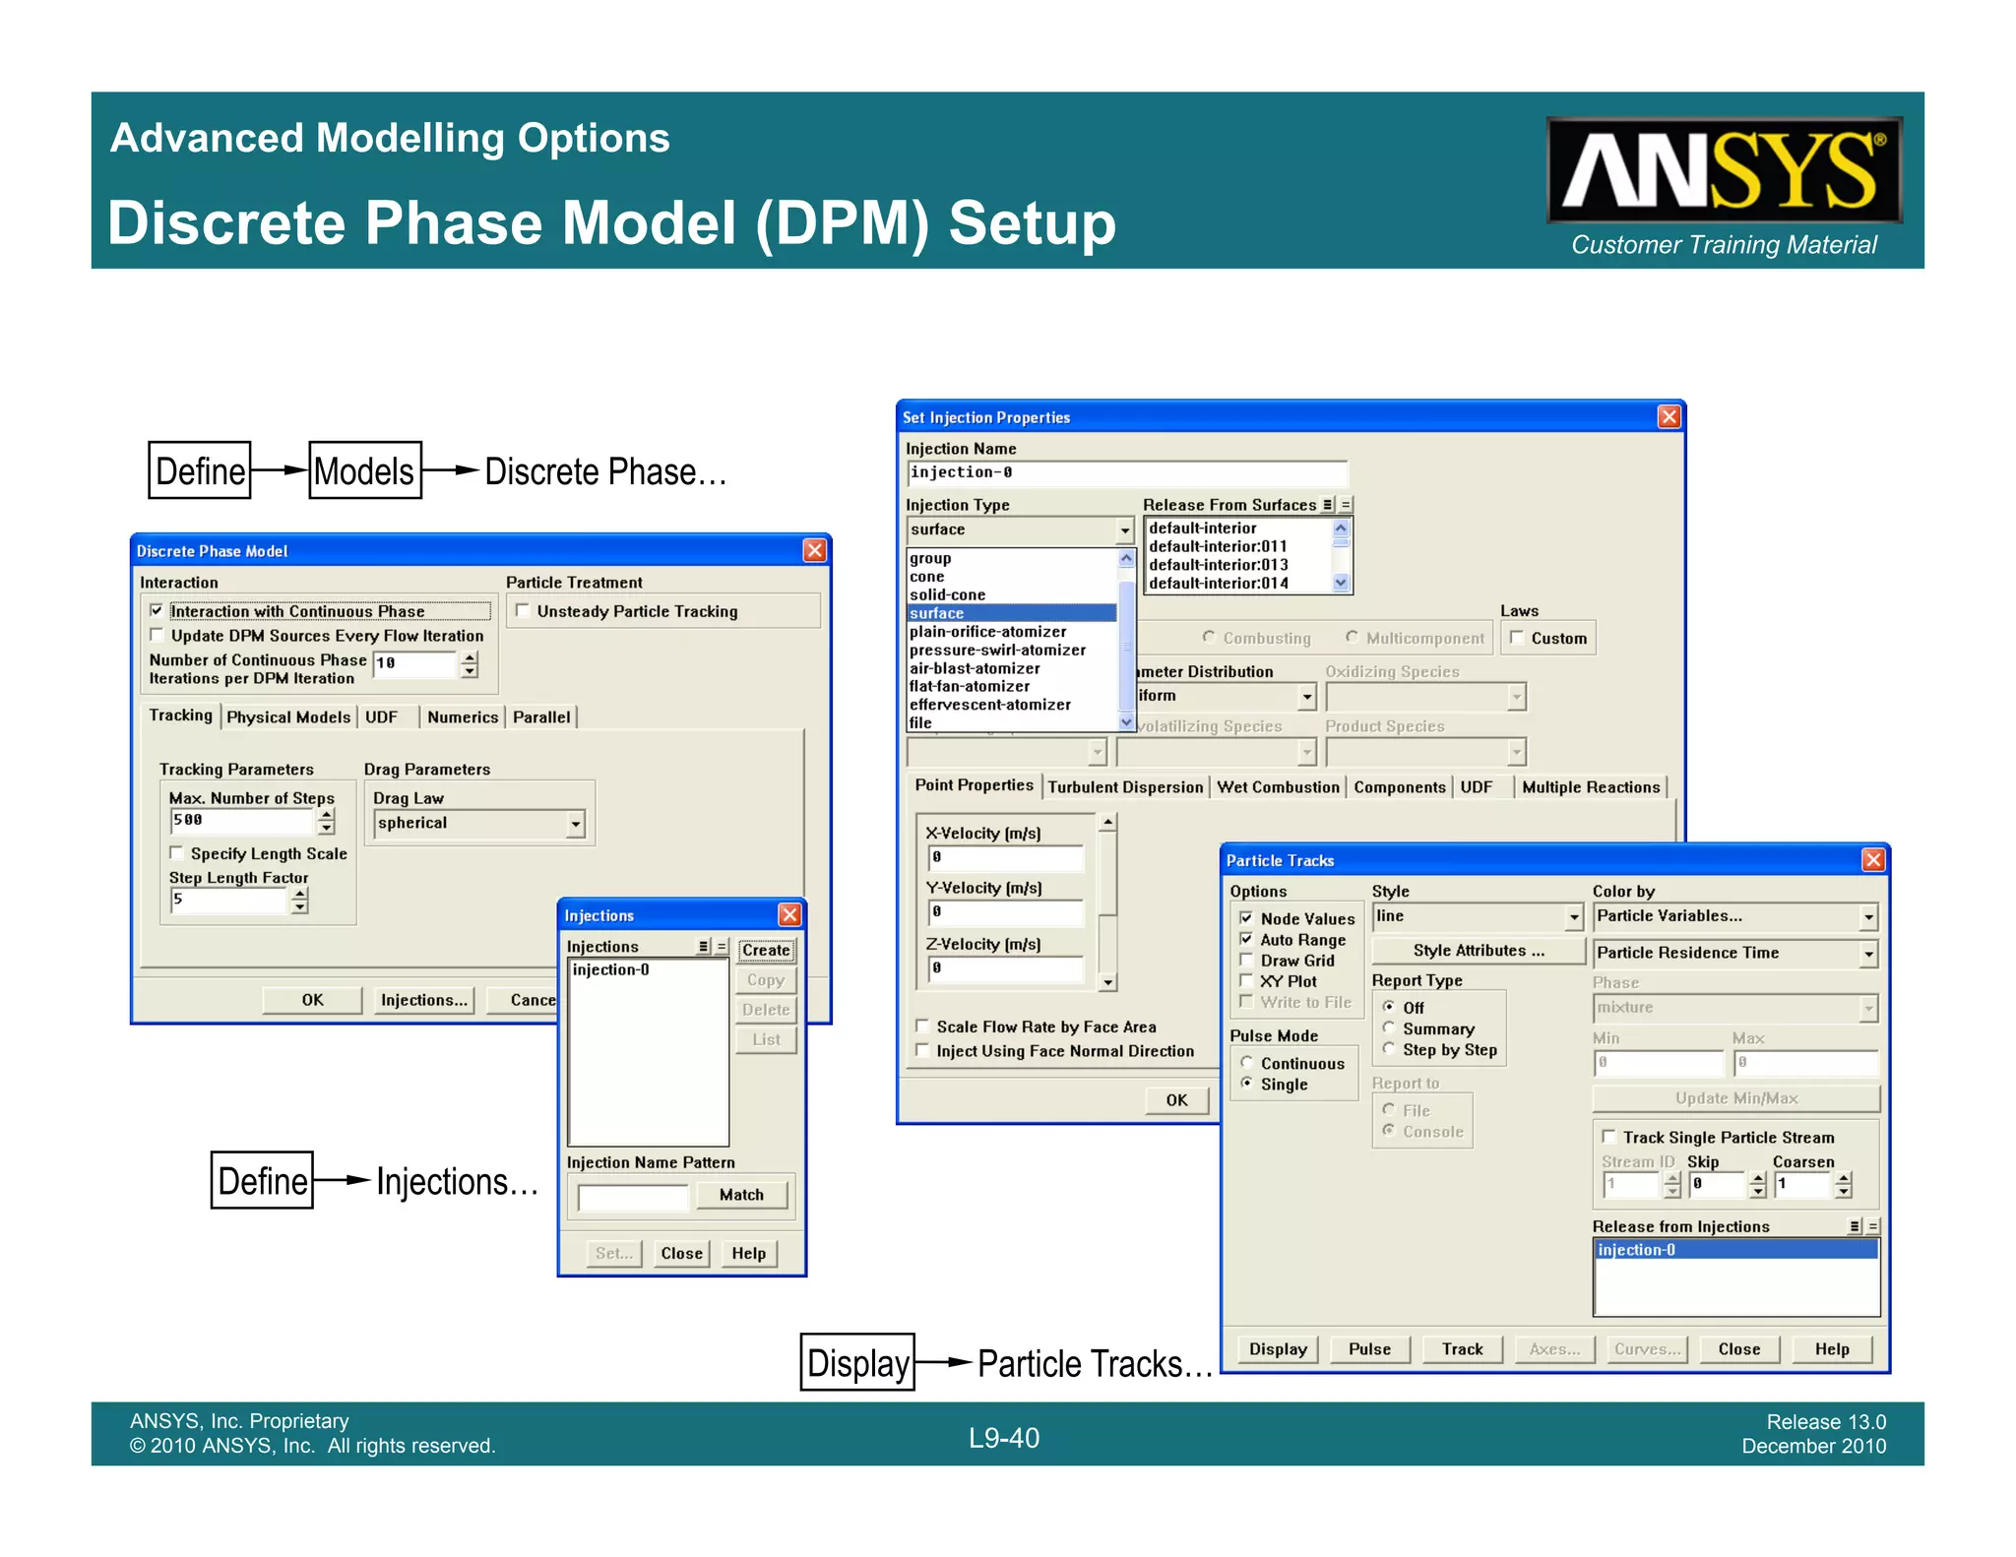This screenshot has height=1557, width=2016.
Task: Open Wet Combustion tab
Action: (x=1278, y=787)
